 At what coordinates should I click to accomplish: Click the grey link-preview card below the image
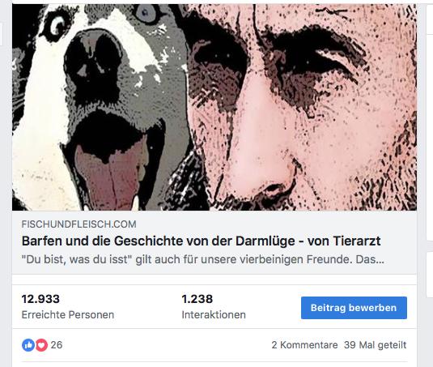pos(214,242)
